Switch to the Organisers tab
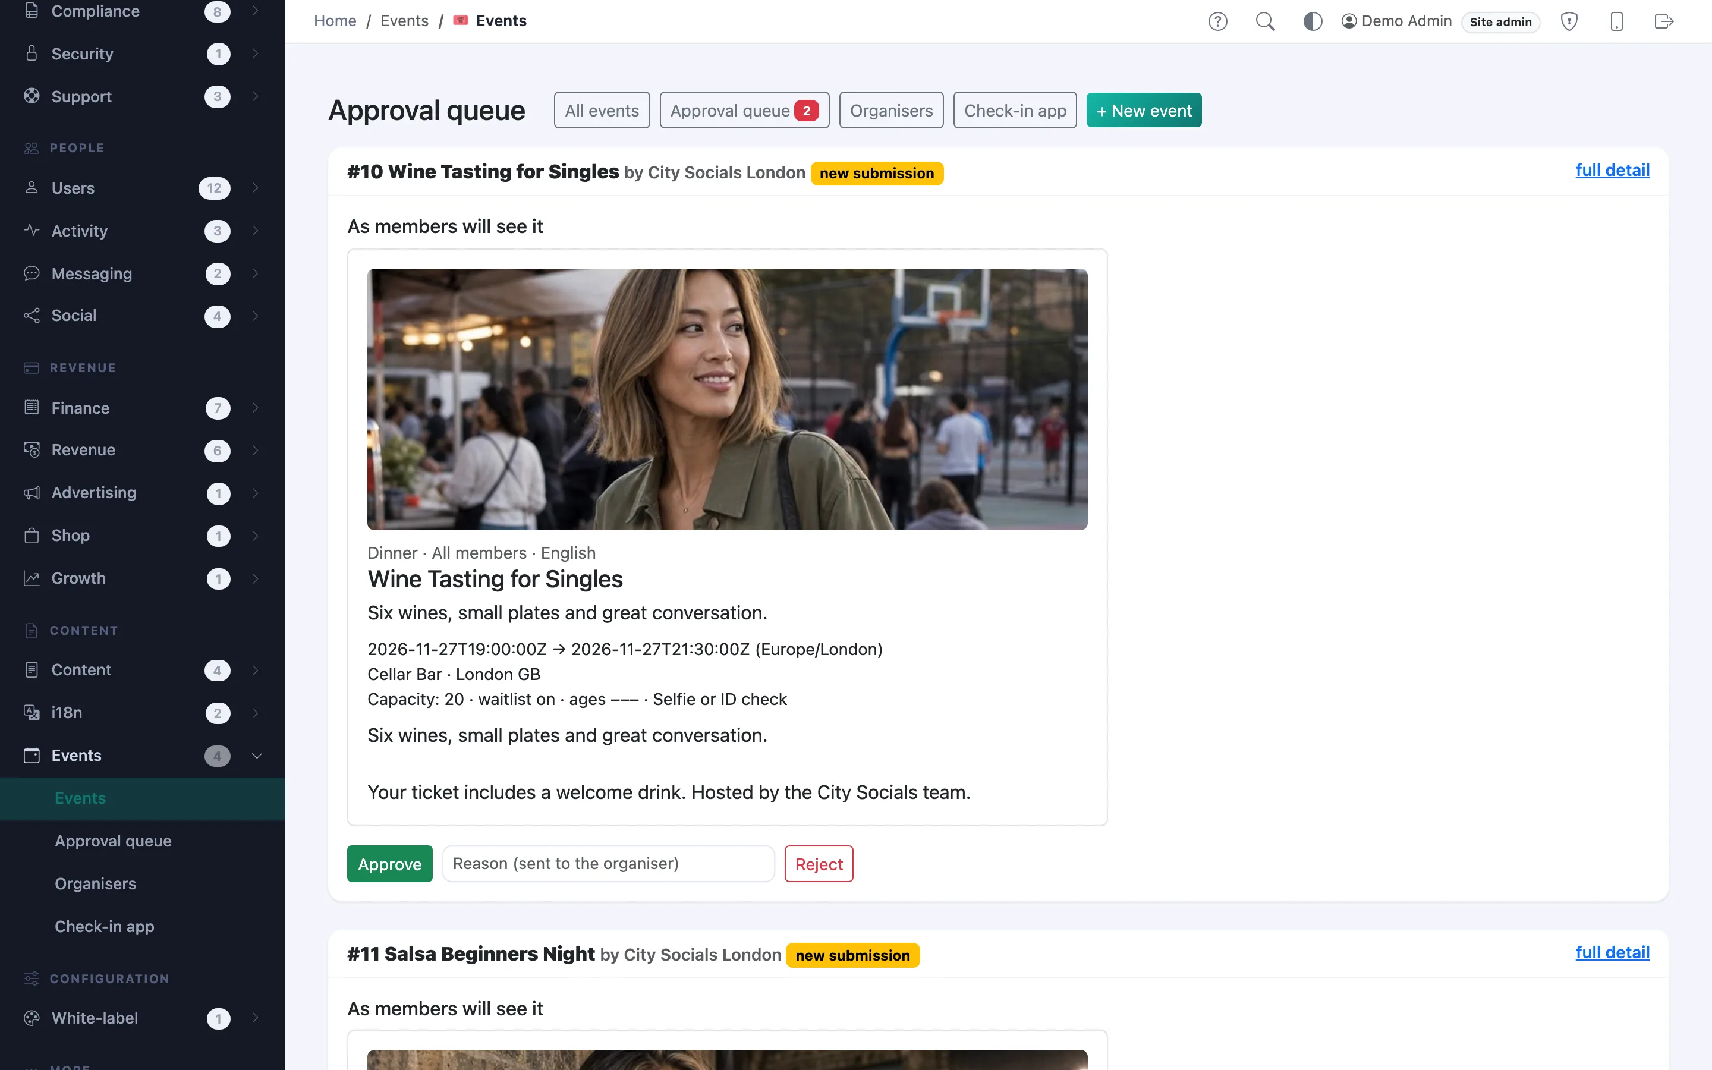1712x1070 pixels. click(x=890, y=111)
